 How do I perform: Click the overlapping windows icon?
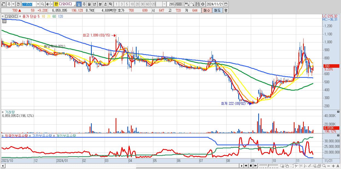287,166
